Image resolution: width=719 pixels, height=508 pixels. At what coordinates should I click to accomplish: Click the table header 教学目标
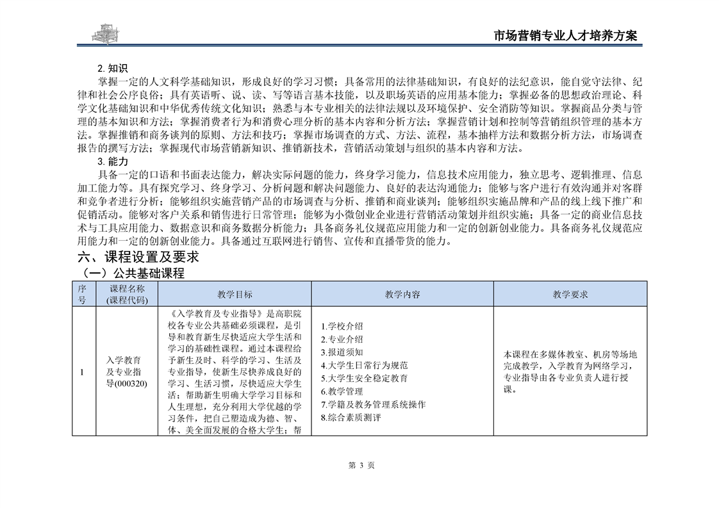pos(235,294)
